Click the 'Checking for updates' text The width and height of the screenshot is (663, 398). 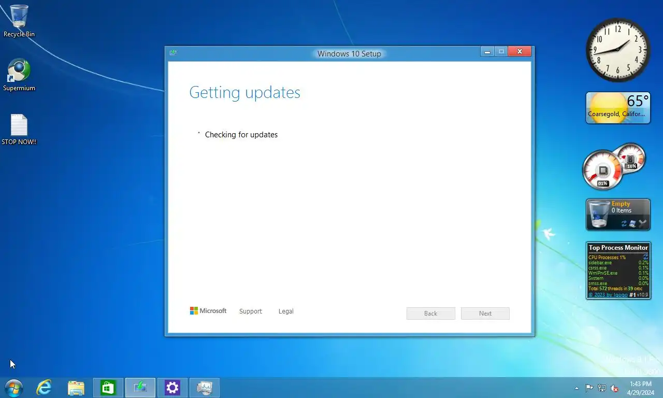coord(241,135)
